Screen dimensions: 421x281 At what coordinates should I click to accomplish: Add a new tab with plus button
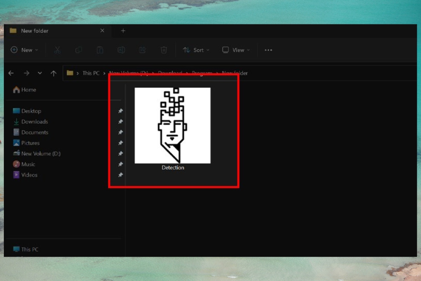coord(123,31)
